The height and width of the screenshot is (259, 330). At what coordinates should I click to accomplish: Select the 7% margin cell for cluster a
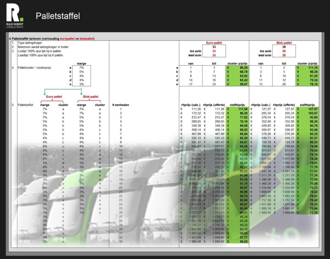point(81,68)
